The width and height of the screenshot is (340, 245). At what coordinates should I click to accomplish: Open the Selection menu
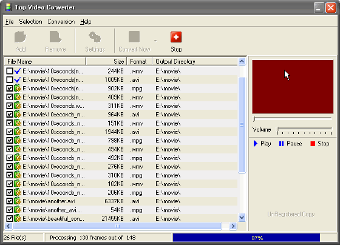30,22
